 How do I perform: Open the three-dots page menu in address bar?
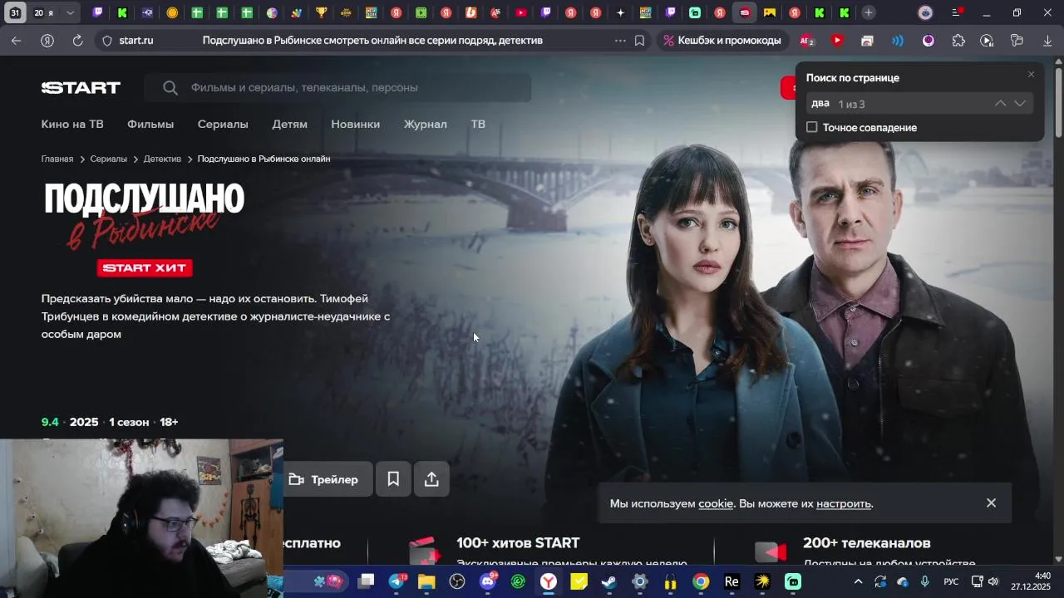620,40
